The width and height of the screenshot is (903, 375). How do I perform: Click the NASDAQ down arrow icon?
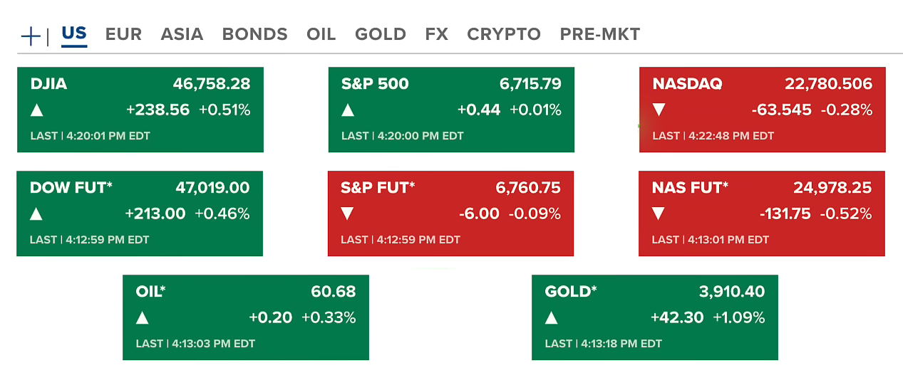click(659, 110)
